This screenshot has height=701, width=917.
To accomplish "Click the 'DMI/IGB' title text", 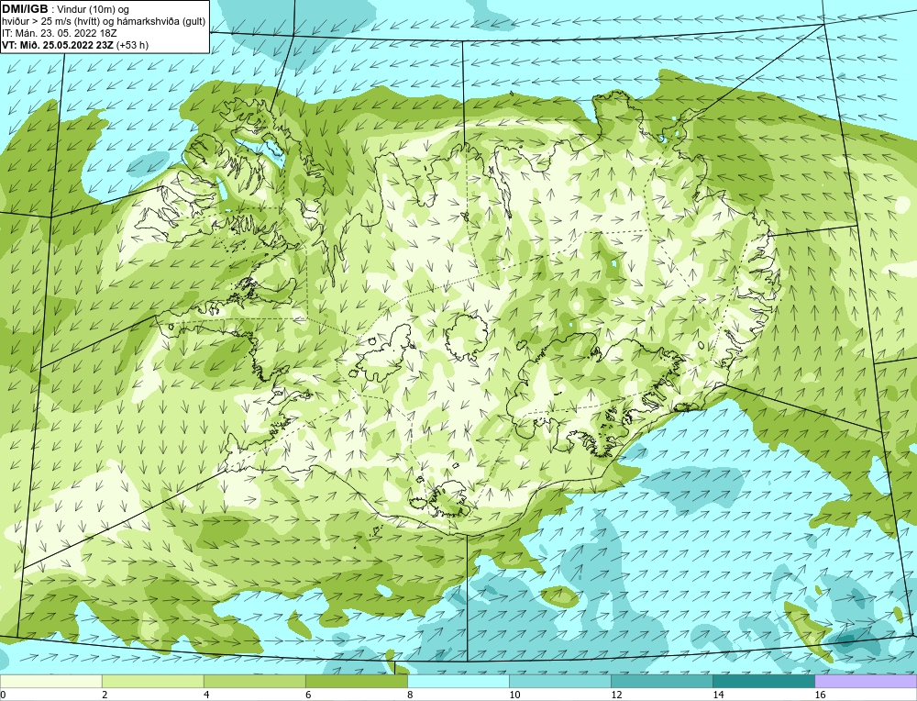I will pyautogui.click(x=25, y=9).
